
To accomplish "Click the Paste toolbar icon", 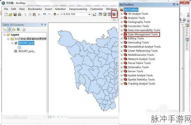I will [34, 15].
